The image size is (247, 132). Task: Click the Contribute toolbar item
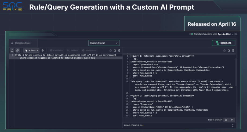(56, 50)
